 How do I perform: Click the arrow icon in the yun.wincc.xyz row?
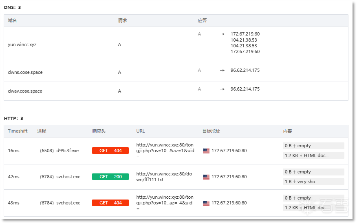(x=222, y=34)
